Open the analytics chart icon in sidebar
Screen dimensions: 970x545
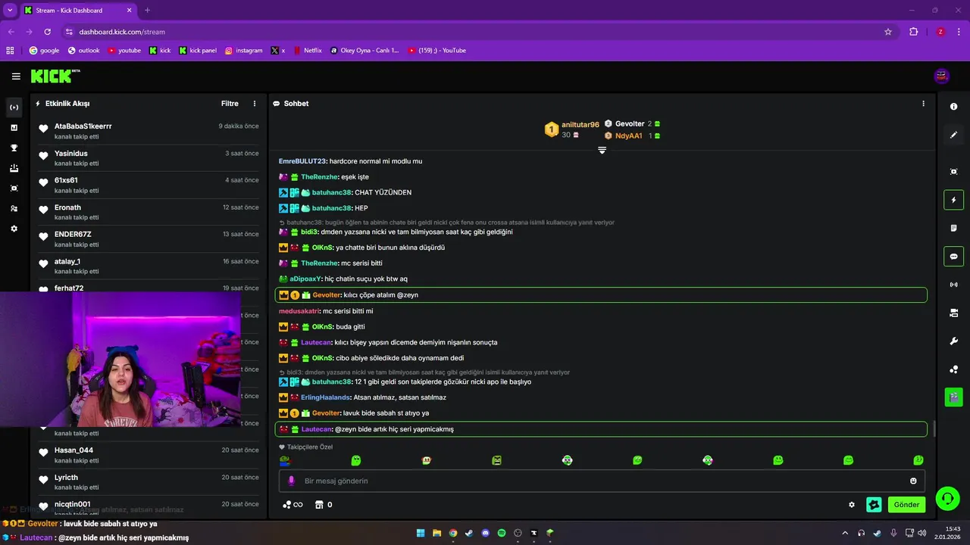[14, 128]
